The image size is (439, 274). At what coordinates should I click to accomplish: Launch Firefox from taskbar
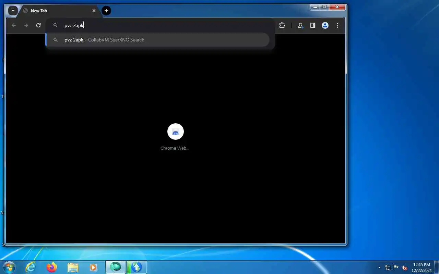tap(52, 267)
